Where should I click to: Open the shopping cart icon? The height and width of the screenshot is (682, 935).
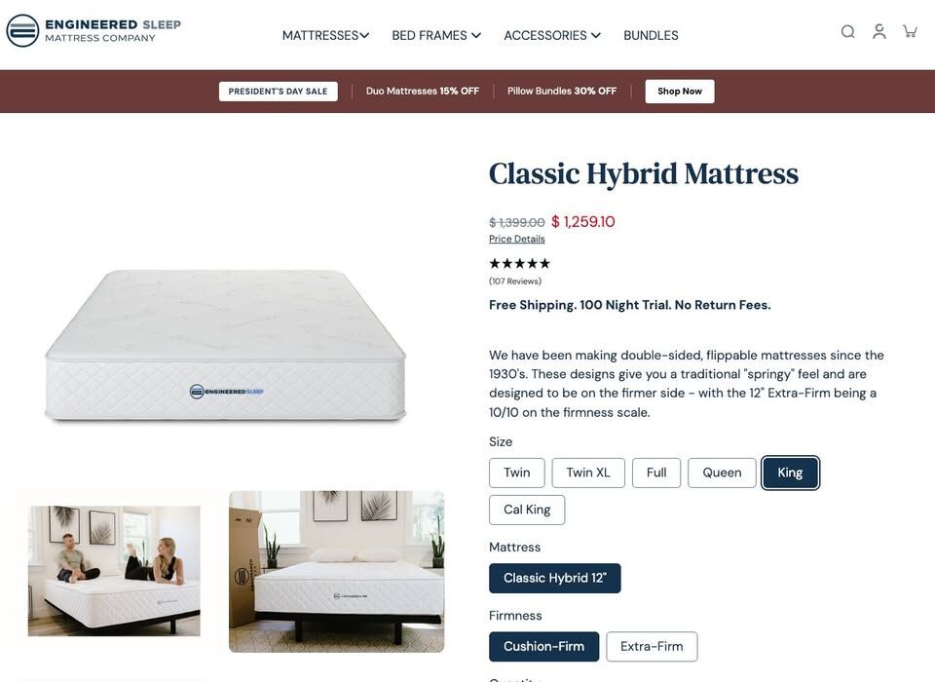(910, 31)
